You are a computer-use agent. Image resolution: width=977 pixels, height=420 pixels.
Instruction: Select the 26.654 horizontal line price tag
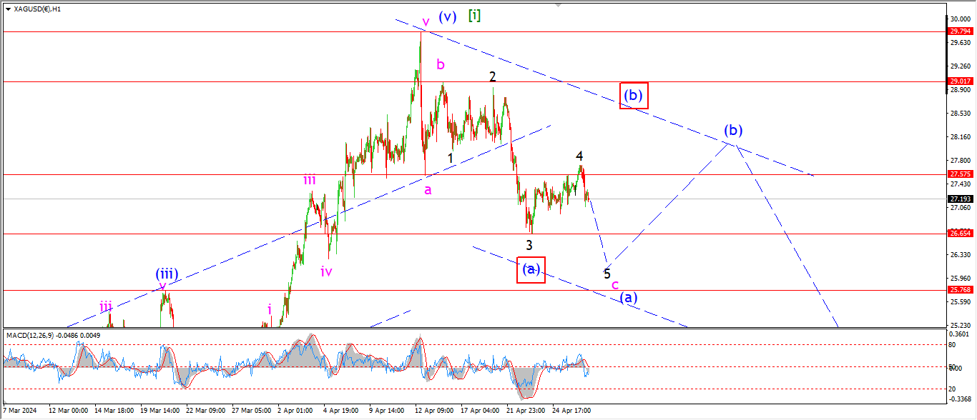point(960,233)
